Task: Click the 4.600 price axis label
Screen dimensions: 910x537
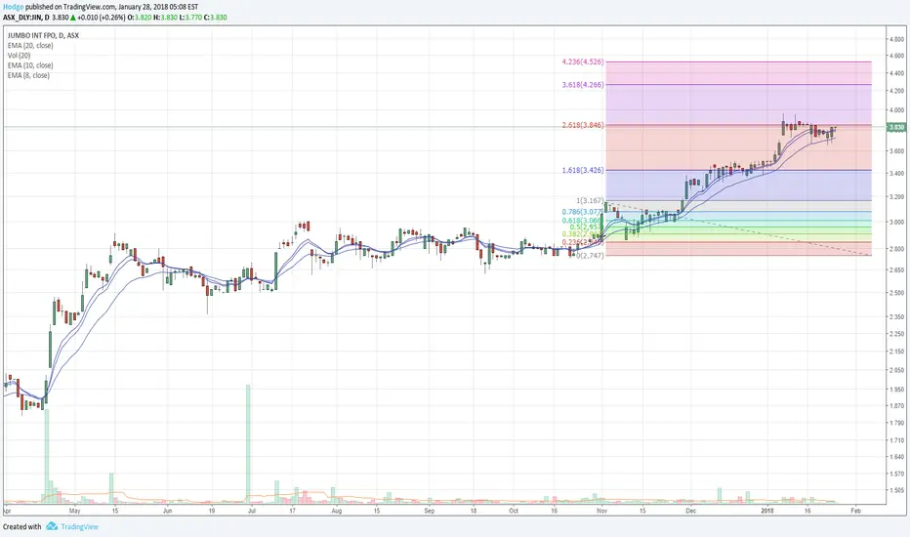Action: [896, 56]
